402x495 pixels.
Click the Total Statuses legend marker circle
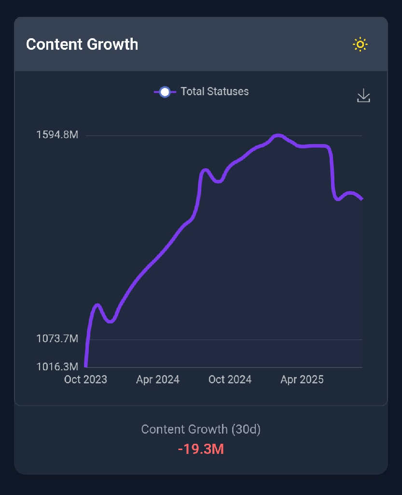pyautogui.click(x=165, y=92)
